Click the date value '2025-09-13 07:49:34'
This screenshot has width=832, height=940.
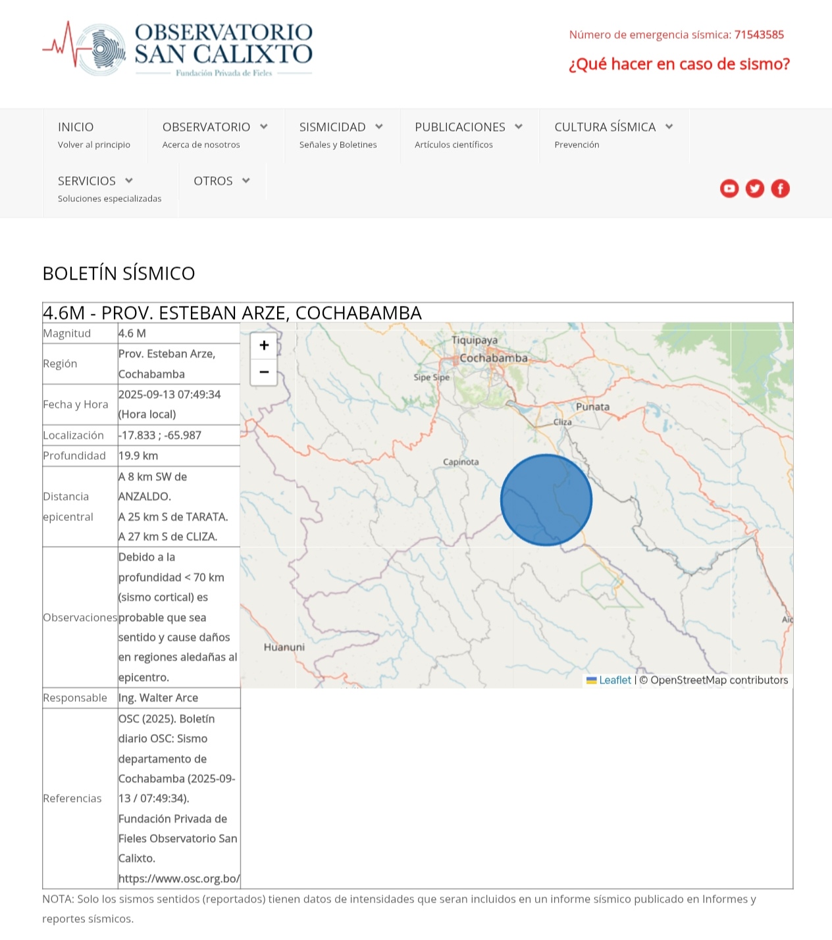point(170,395)
